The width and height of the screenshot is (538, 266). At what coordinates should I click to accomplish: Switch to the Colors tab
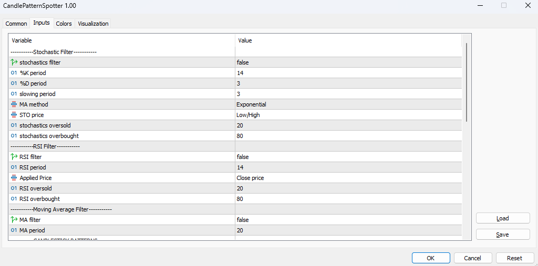tap(64, 24)
